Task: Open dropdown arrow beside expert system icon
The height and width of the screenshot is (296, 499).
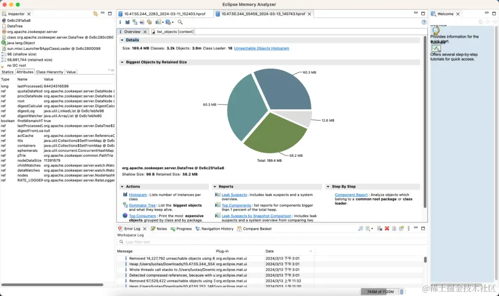Action: [163, 22]
